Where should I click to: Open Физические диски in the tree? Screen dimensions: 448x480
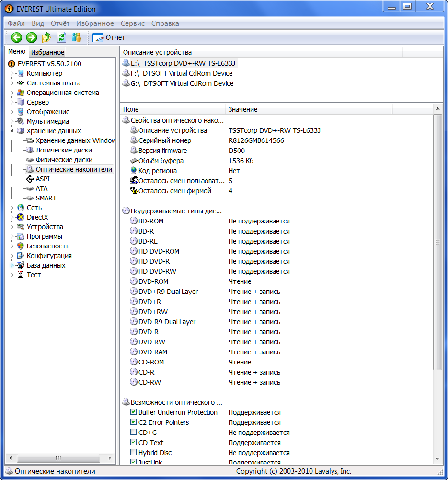[x=64, y=160]
